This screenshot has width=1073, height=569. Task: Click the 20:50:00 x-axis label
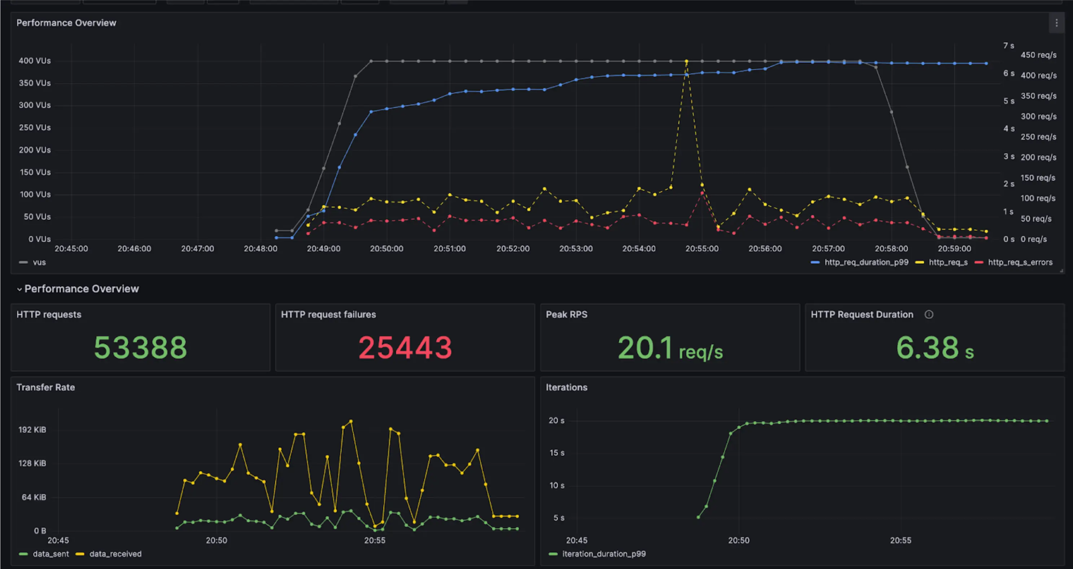tap(386, 249)
